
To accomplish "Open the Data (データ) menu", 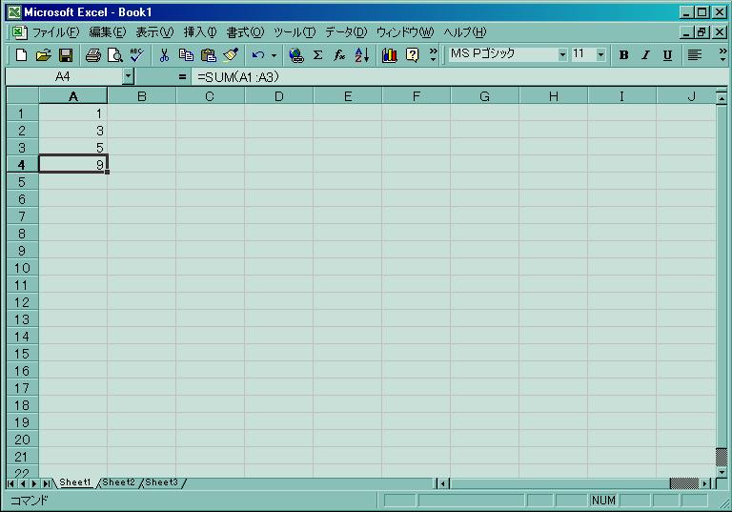I will point(346,32).
